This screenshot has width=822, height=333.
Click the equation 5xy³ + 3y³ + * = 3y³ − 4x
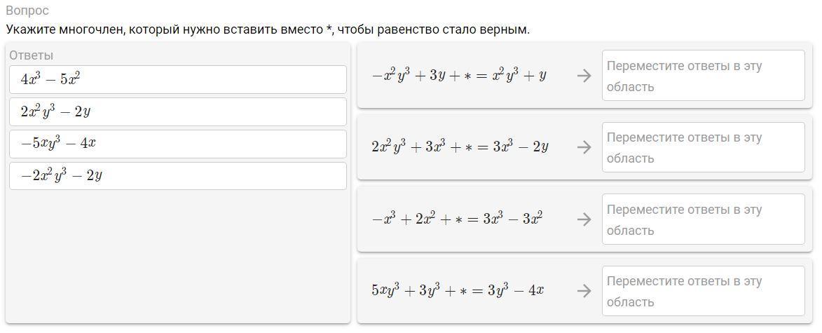pyautogui.click(x=458, y=291)
